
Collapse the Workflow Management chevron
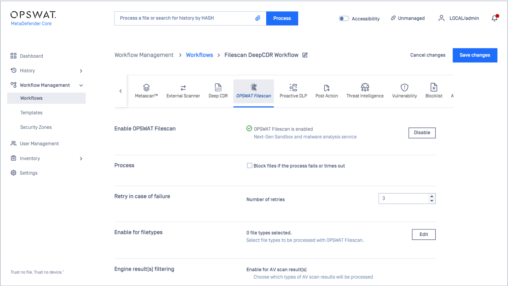81,85
